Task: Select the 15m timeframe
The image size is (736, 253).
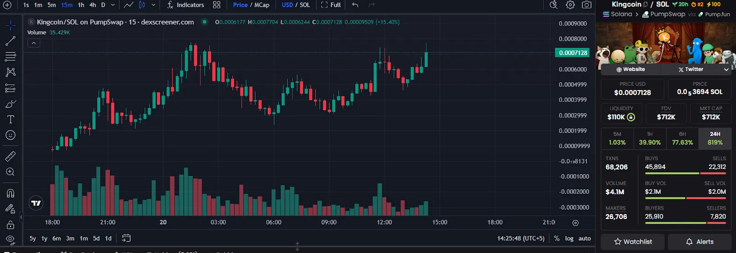Action: pos(67,5)
